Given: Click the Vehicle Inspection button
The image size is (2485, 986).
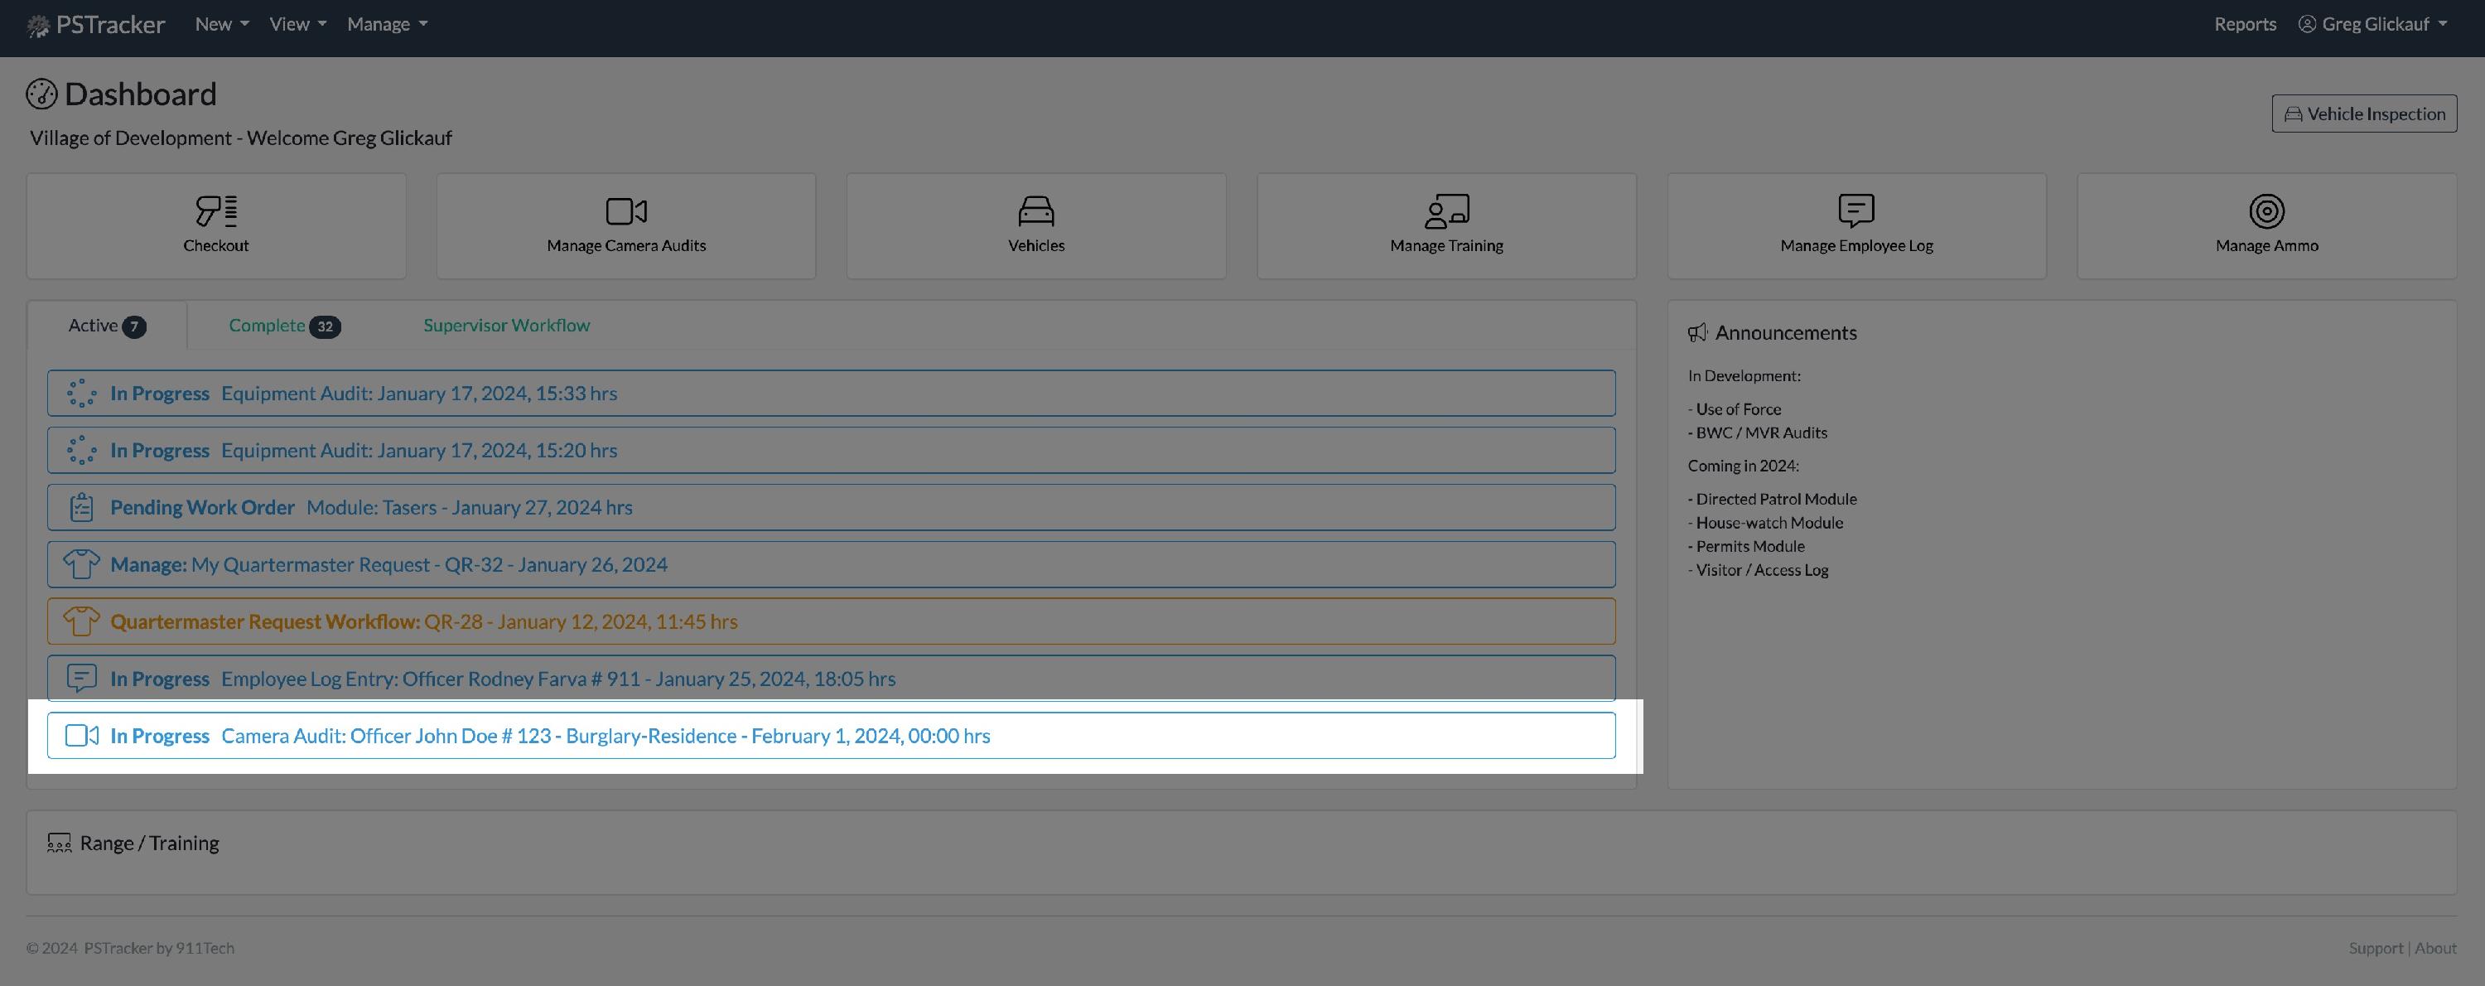Looking at the screenshot, I should [x=2364, y=114].
